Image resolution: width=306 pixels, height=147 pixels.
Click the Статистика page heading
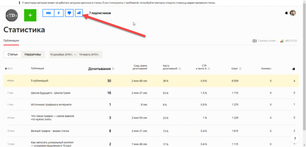24,30
